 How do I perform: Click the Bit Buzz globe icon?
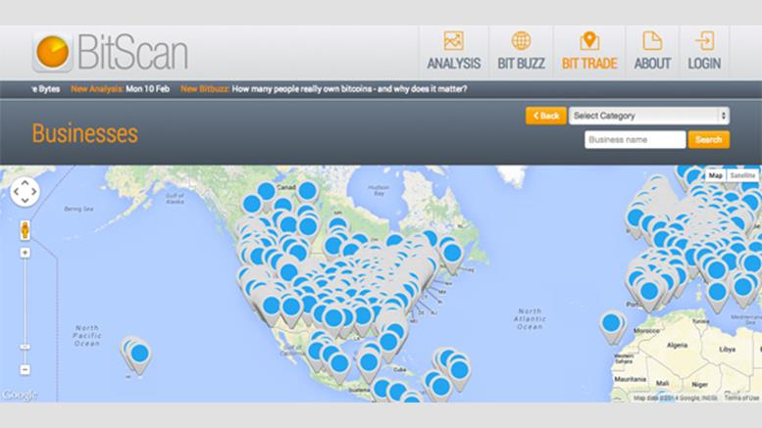point(521,41)
